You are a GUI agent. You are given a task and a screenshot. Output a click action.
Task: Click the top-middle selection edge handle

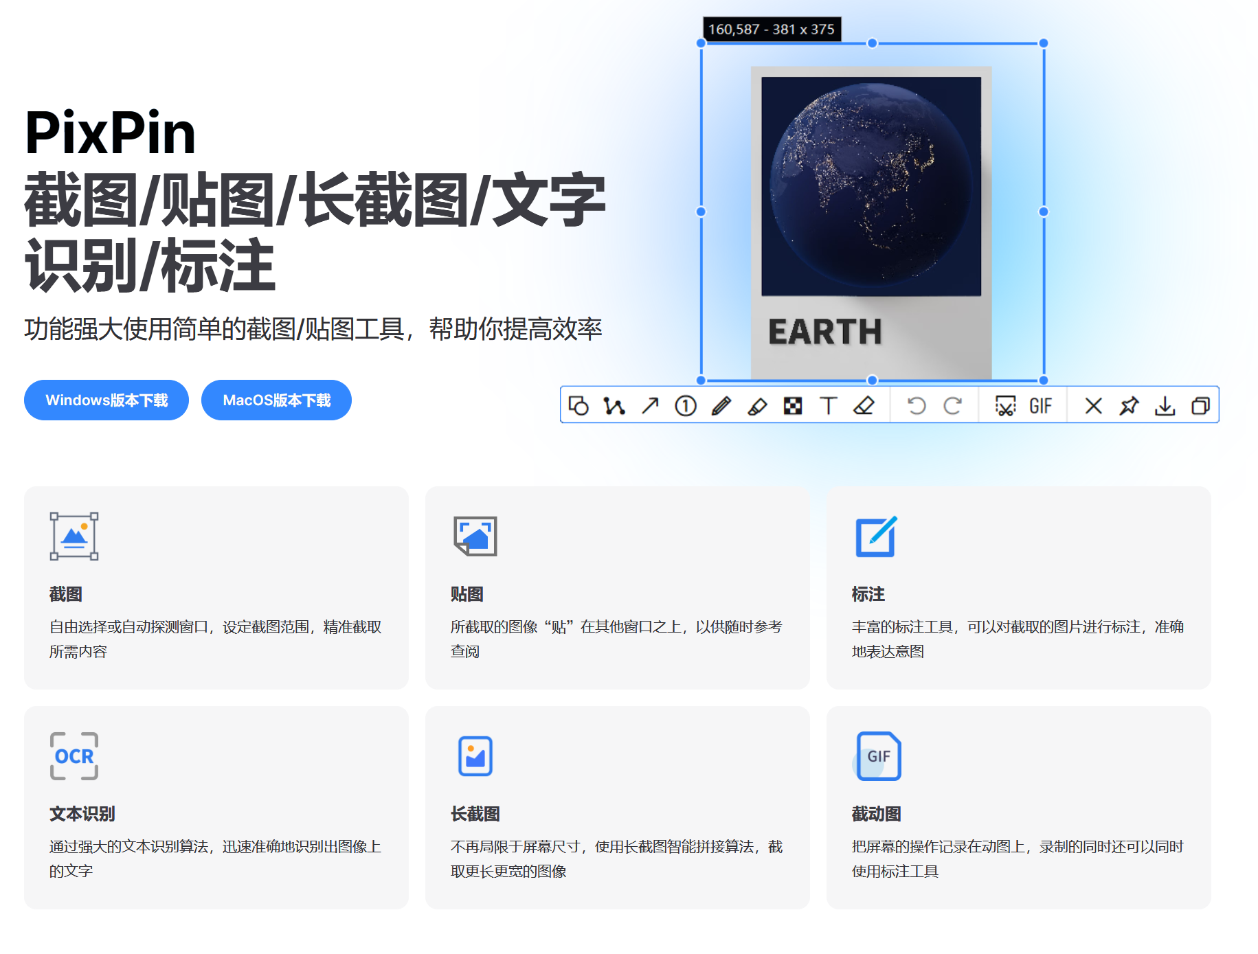point(873,43)
